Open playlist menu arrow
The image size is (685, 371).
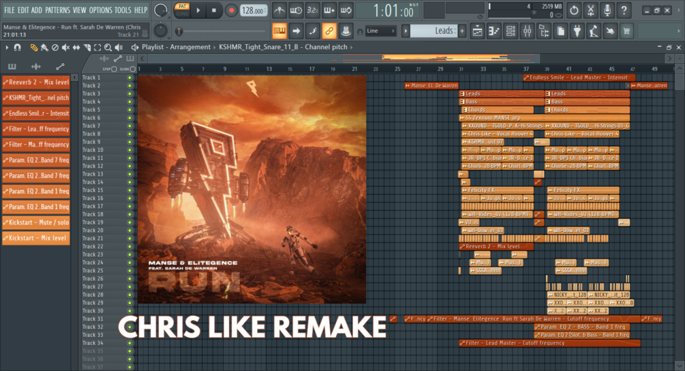[7, 47]
